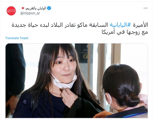
Task: Open the three-dot more options menu
Action: coord(145,8)
